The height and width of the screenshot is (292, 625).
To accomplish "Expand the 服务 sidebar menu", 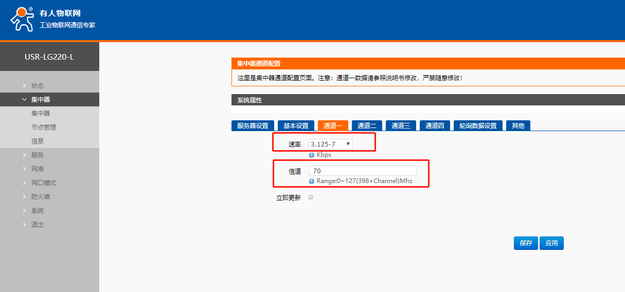I will coord(37,155).
